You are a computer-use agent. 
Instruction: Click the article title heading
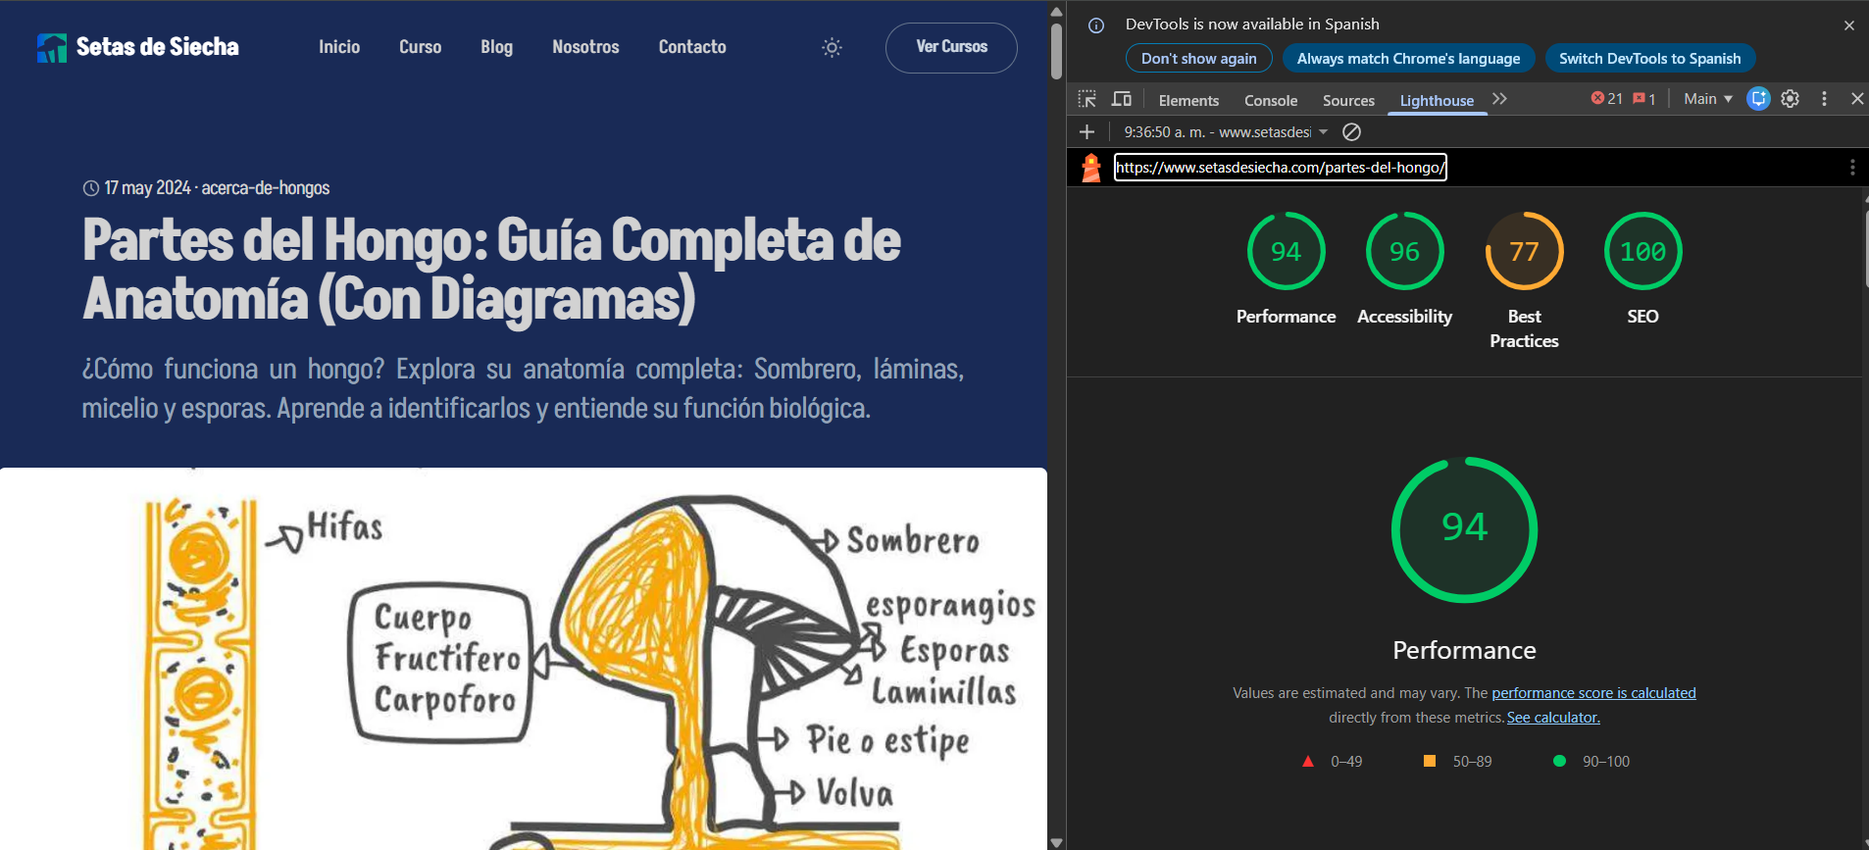[491, 269]
